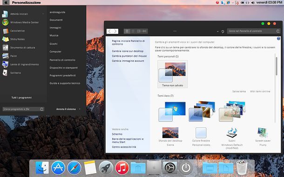Open the Trash in the dock
This screenshot has height=177, width=284.
point(242,168)
